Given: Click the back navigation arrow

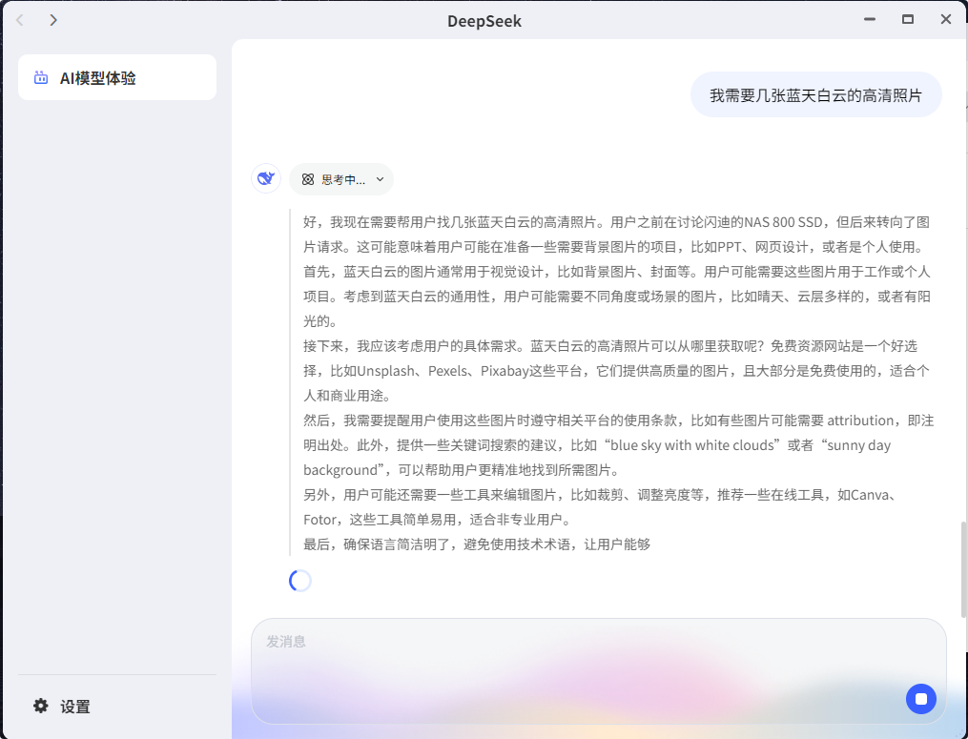Looking at the screenshot, I should pos(20,20).
